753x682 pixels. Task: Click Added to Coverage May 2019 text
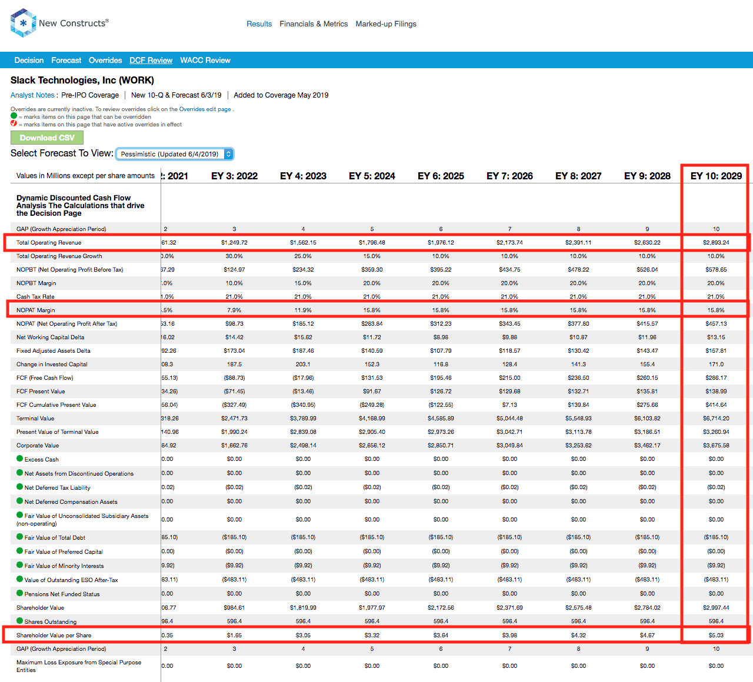pyautogui.click(x=281, y=95)
